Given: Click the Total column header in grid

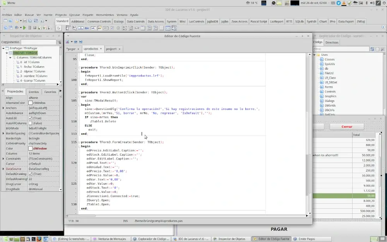Looking at the screenshot, I should (x=364, y=135).
